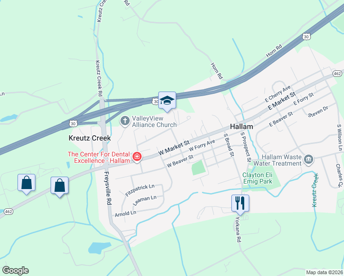The height and width of the screenshot is (276, 344).
Task: Select the restaurant fork and knife marker
Action: (240, 204)
